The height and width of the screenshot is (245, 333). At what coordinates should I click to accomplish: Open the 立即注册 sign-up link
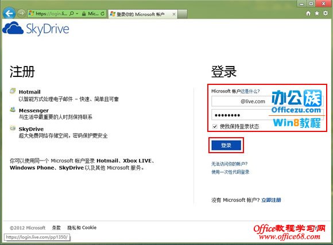point(271,200)
